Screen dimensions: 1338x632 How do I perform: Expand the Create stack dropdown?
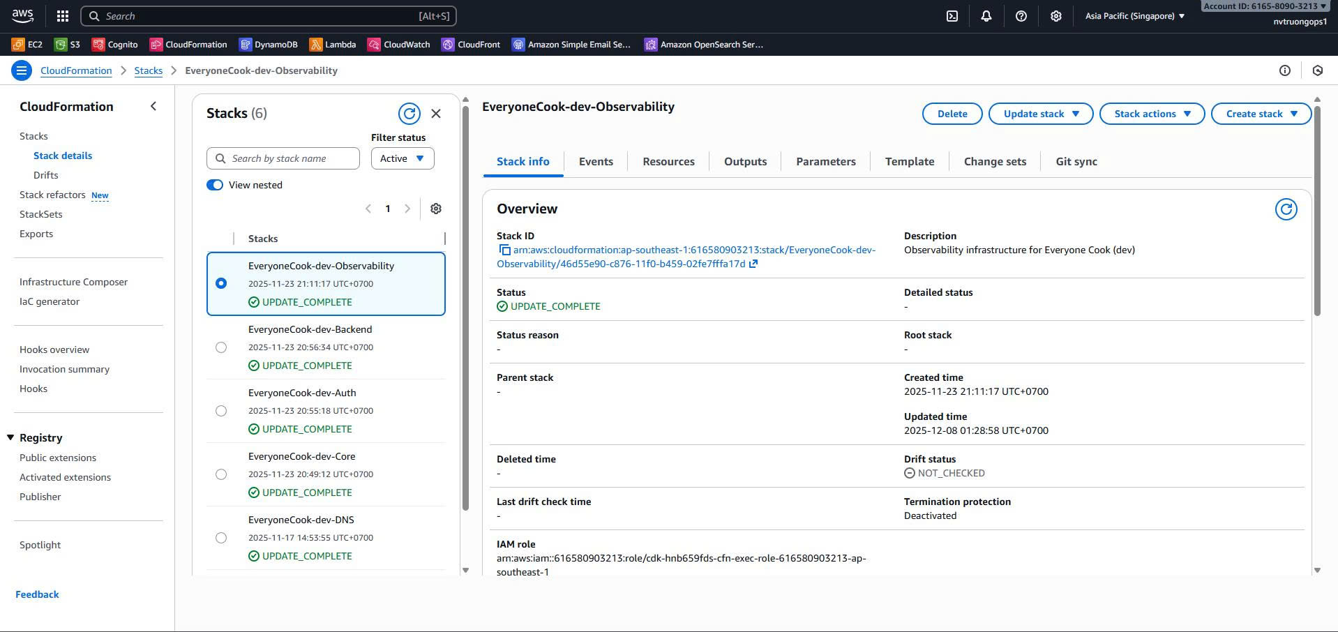pyautogui.click(x=1261, y=114)
